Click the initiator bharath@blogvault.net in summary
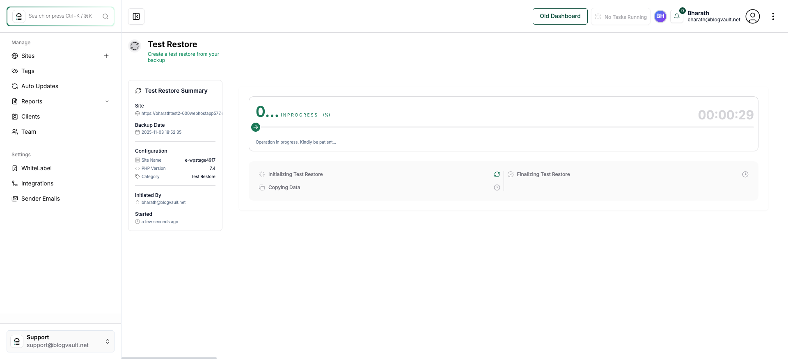This screenshot has height=359, width=788. click(x=163, y=202)
